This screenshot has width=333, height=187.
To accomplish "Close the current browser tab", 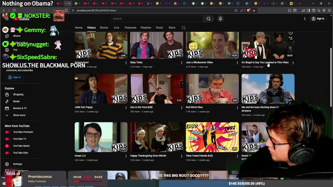I will click(x=69, y=4).
